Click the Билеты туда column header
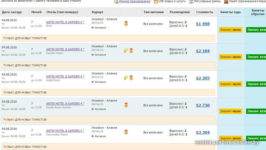266x150 pixels. pyautogui.click(x=230, y=12)
